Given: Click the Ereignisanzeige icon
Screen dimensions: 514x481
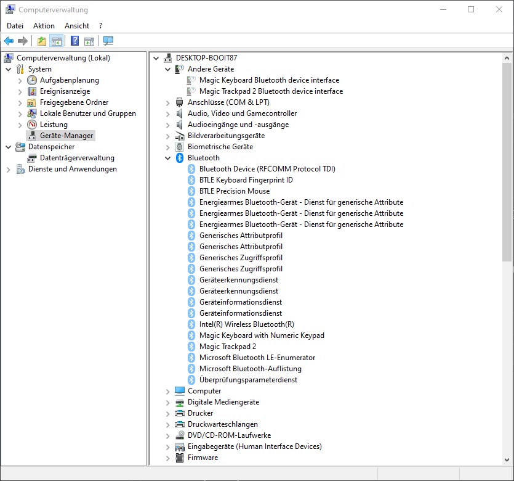Looking at the screenshot, I should point(32,91).
